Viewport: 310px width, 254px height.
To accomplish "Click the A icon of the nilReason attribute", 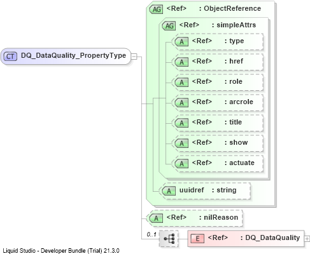I will (x=156, y=218).
